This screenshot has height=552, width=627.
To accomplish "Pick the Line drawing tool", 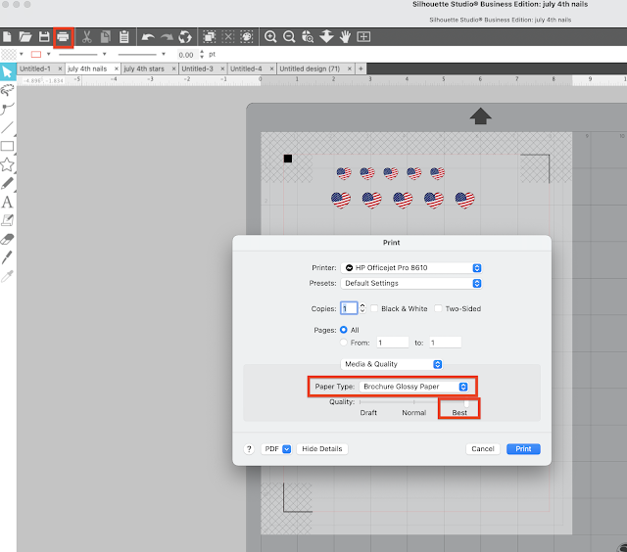I will pyautogui.click(x=7, y=127).
